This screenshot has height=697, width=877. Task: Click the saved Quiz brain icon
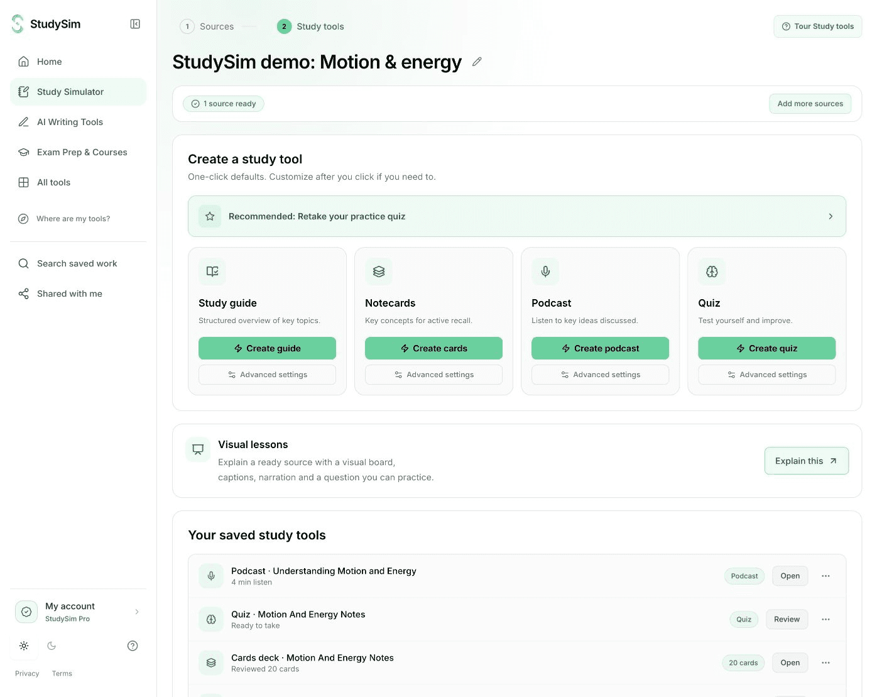point(211,619)
